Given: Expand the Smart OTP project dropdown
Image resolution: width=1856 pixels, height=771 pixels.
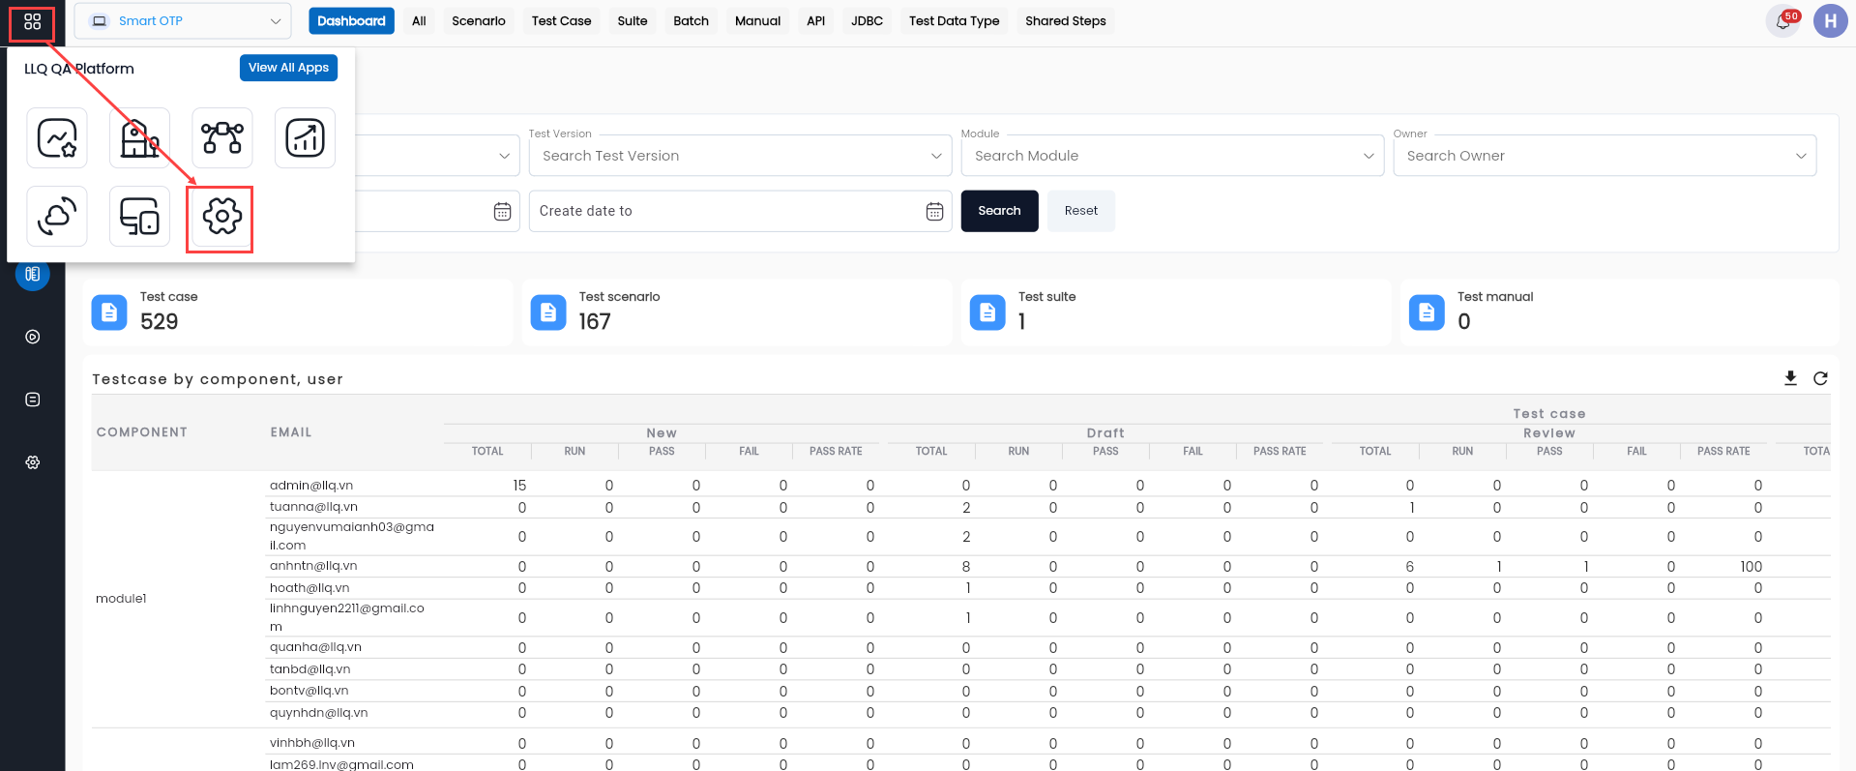Looking at the screenshot, I should [183, 21].
